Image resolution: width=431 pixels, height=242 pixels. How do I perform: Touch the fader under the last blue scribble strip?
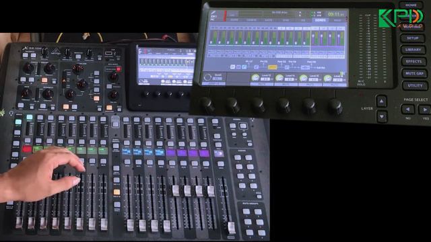point(167,226)
